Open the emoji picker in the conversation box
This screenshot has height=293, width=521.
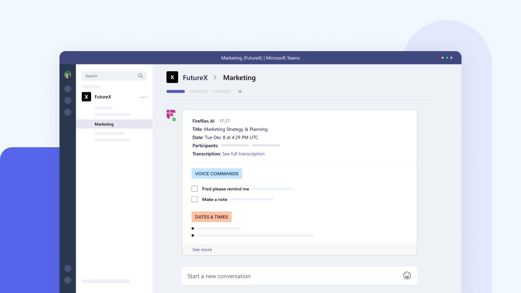[407, 275]
